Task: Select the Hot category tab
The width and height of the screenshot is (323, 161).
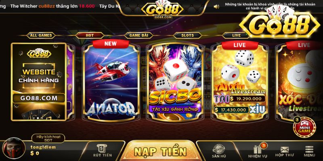Action: pyautogui.click(x=90, y=35)
